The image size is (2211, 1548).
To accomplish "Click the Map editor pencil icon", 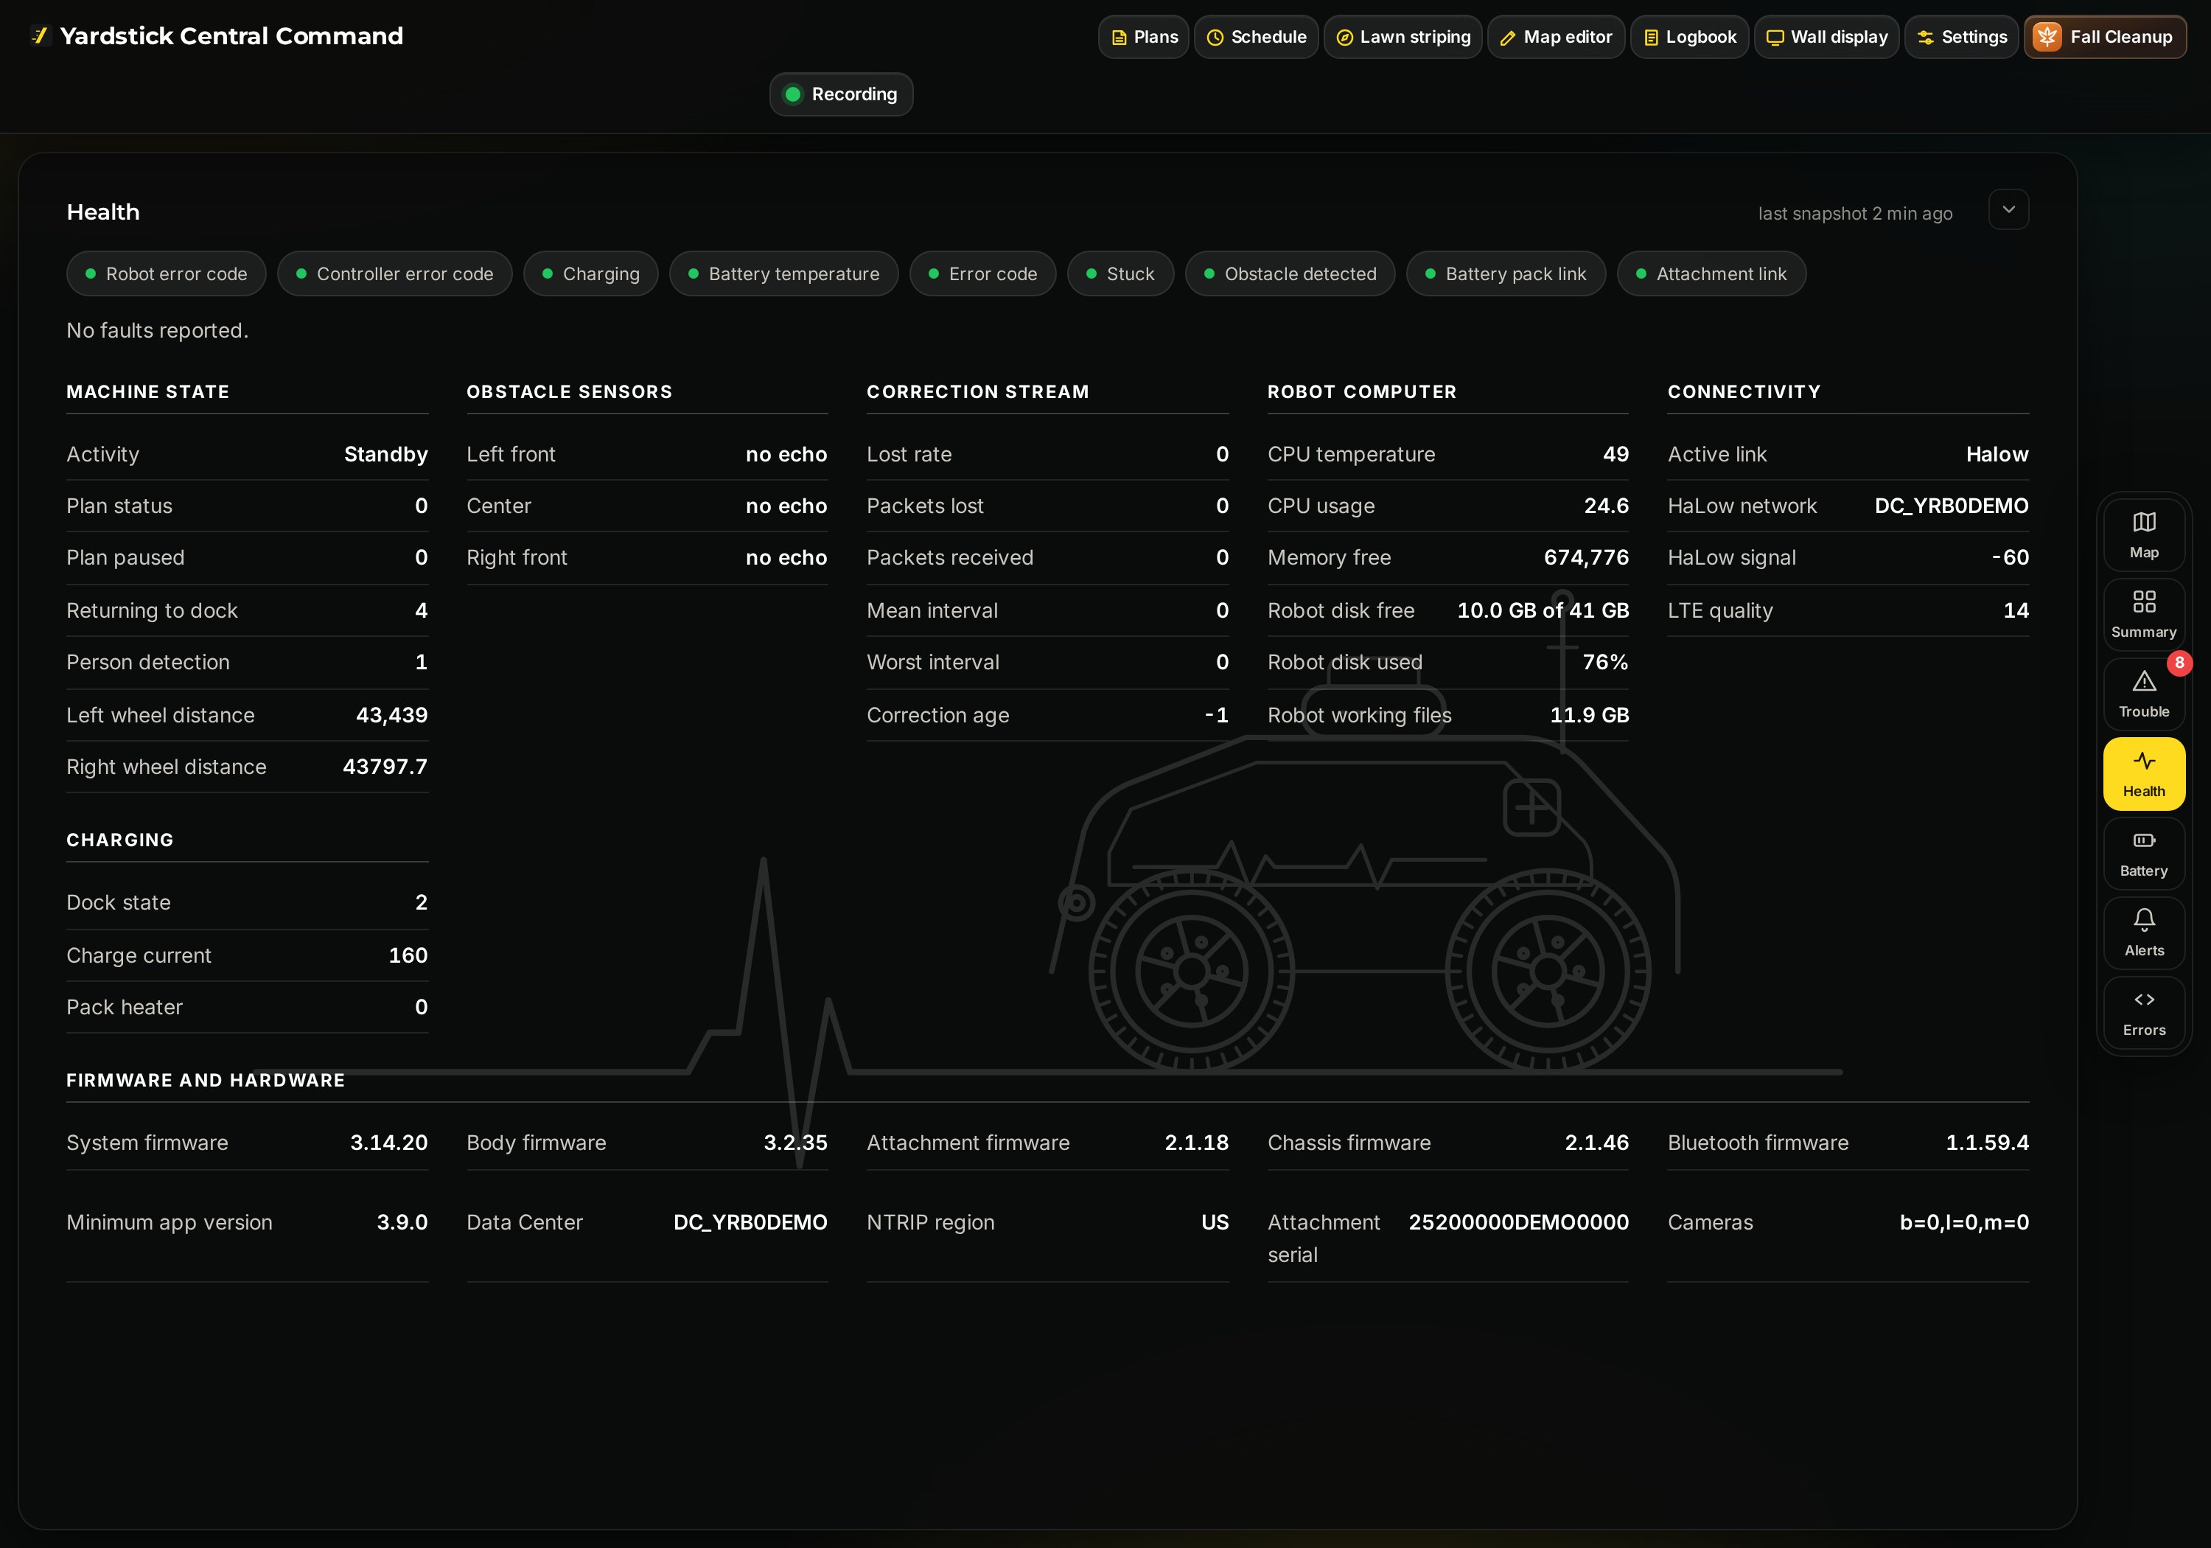I will [1508, 38].
